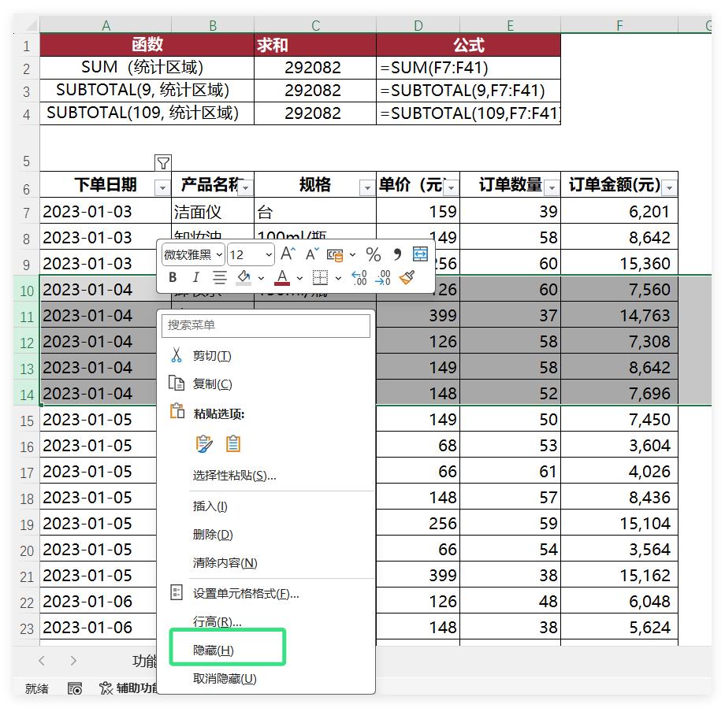Activate format painter brush
725x708 pixels.
[x=407, y=277]
